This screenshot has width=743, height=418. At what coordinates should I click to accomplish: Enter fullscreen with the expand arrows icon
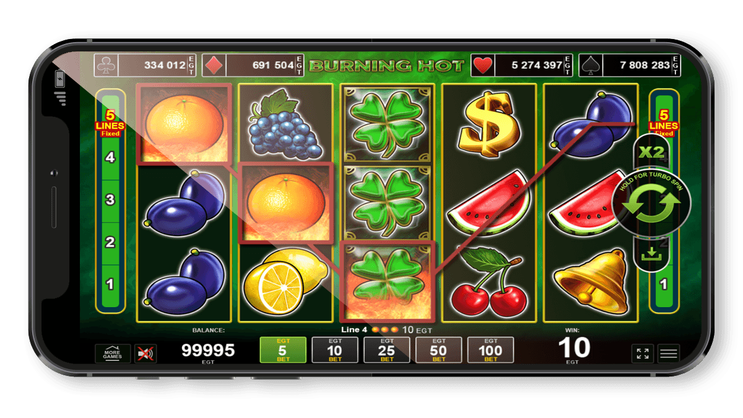click(x=643, y=354)
